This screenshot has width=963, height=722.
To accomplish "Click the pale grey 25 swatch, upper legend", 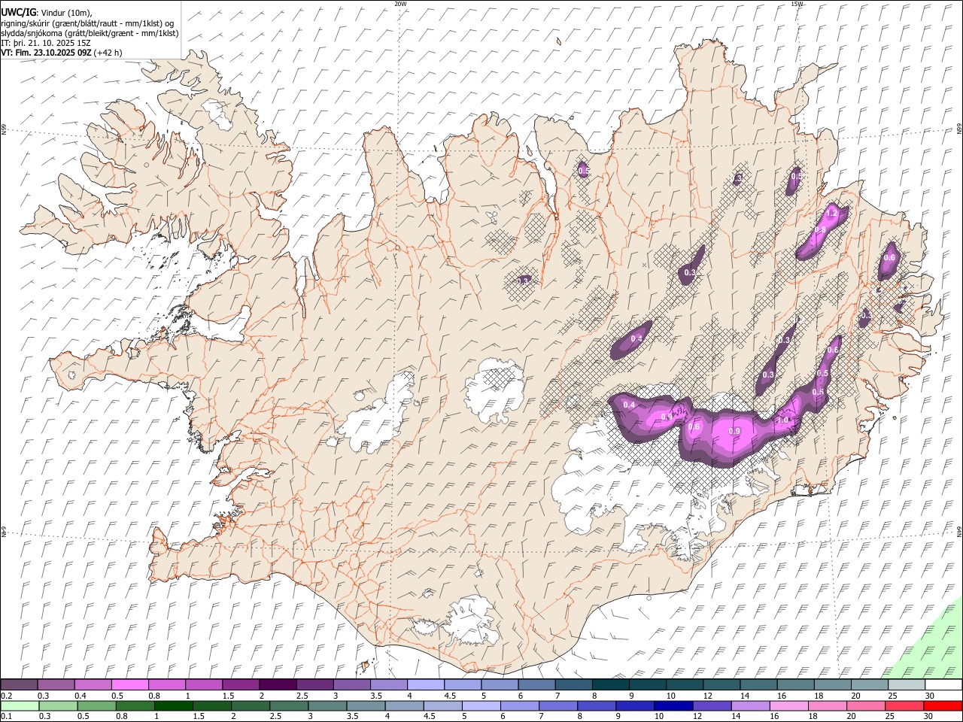I will pos(906,685).
